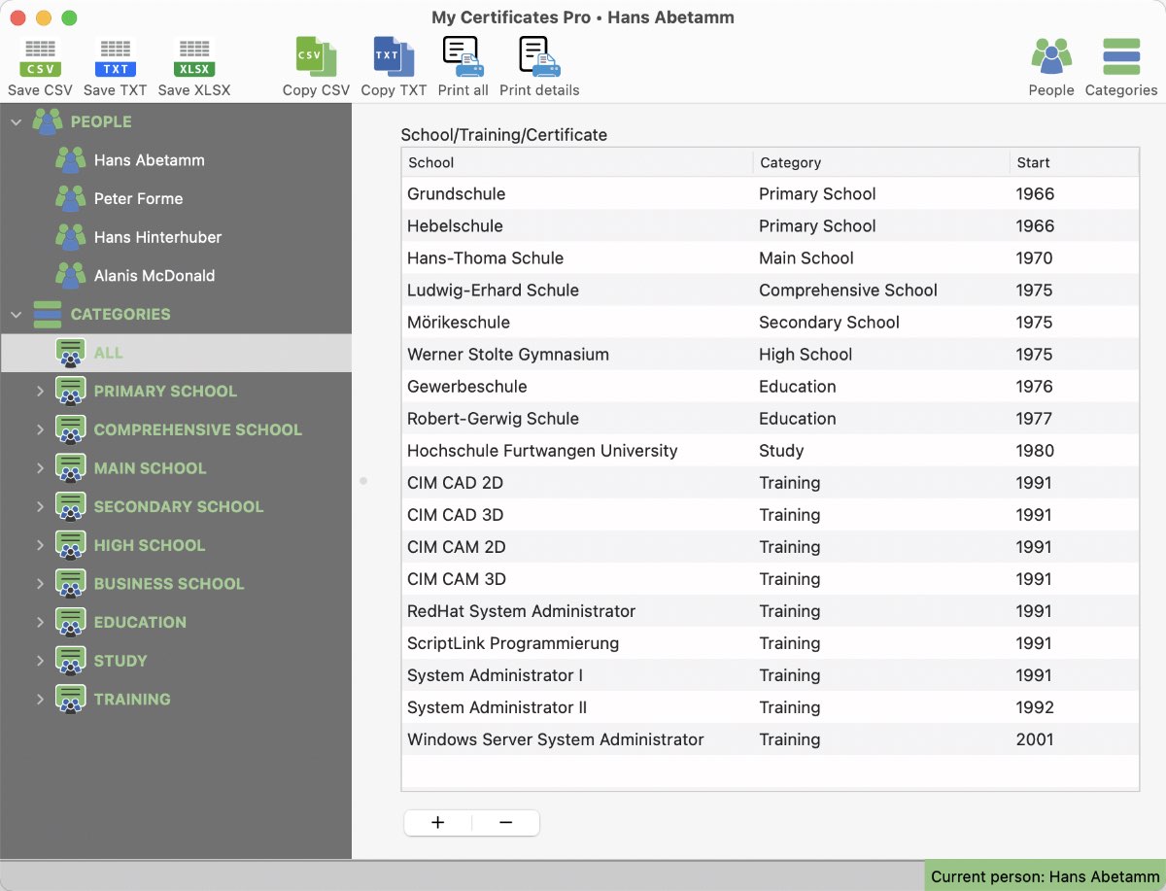Collapse the PEOPLE section
The image size is (1166, 891).
17,121
